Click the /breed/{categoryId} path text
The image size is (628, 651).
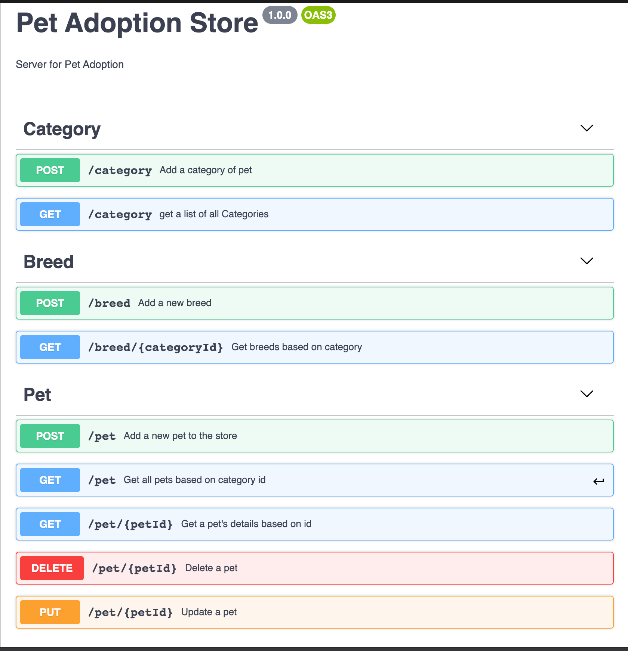[x=156, y=347]
